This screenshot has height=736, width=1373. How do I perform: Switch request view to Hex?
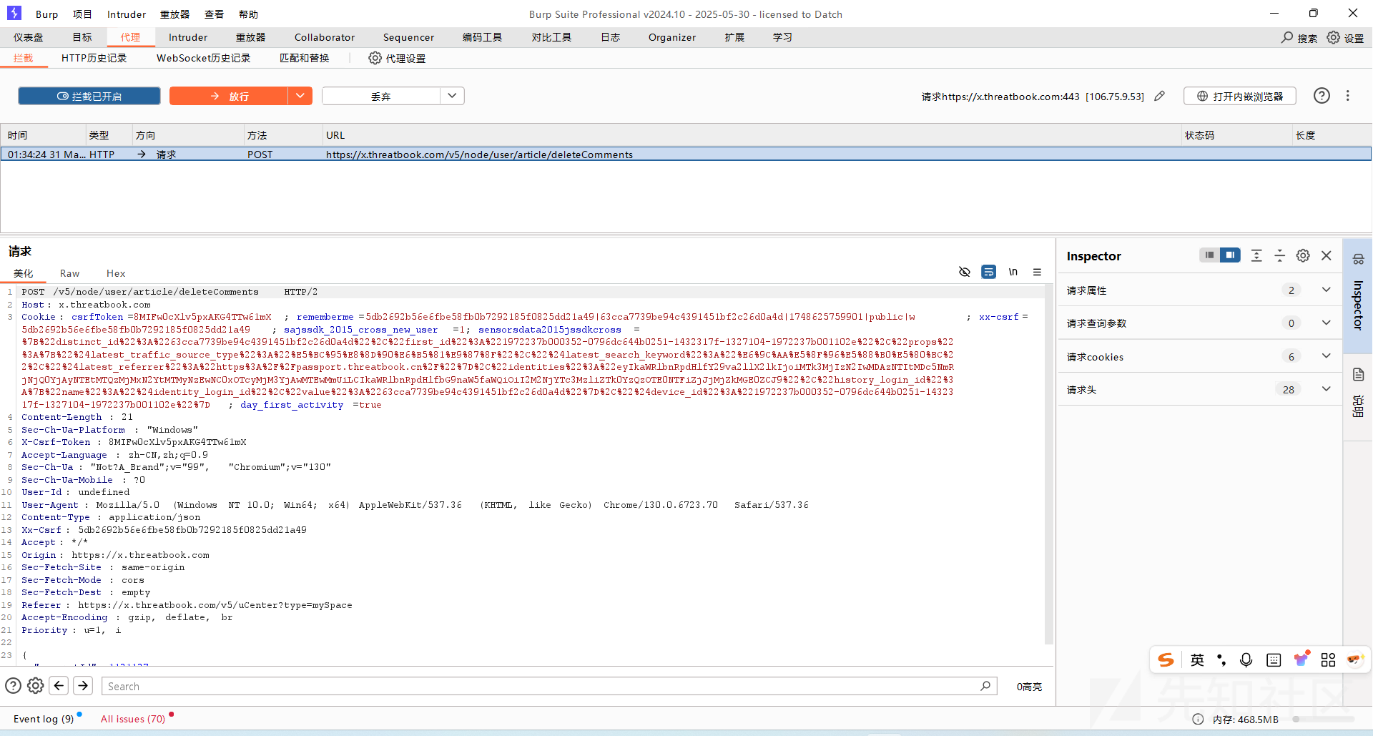[116, 273]
